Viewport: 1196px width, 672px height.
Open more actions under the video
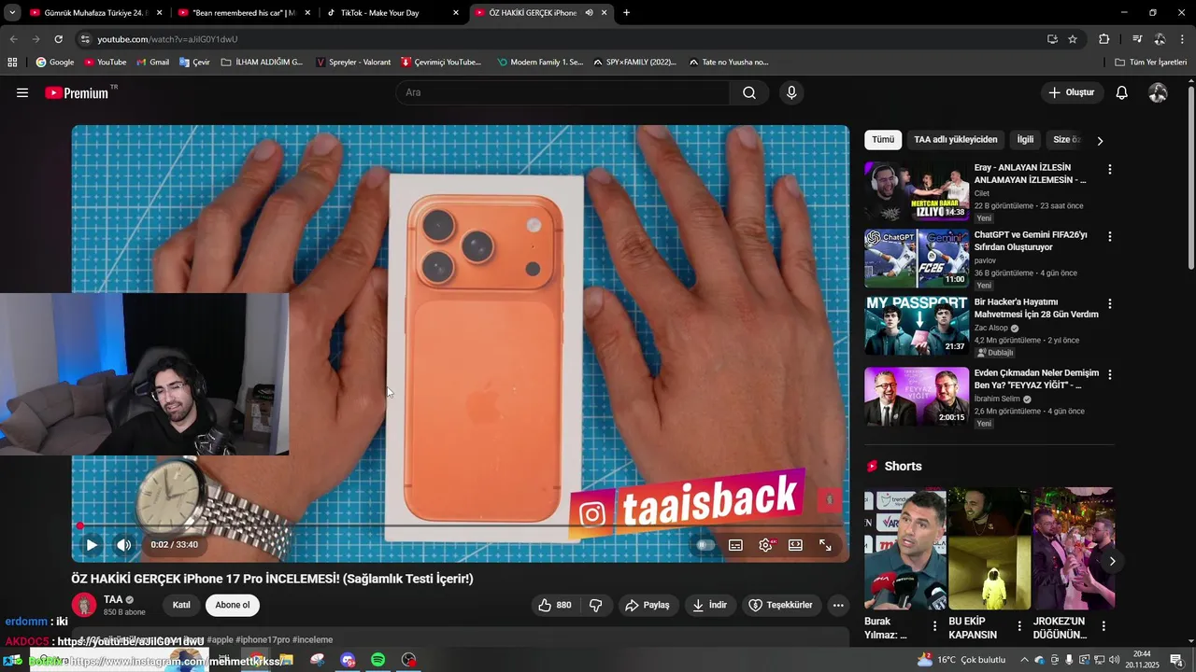point(838,605)
